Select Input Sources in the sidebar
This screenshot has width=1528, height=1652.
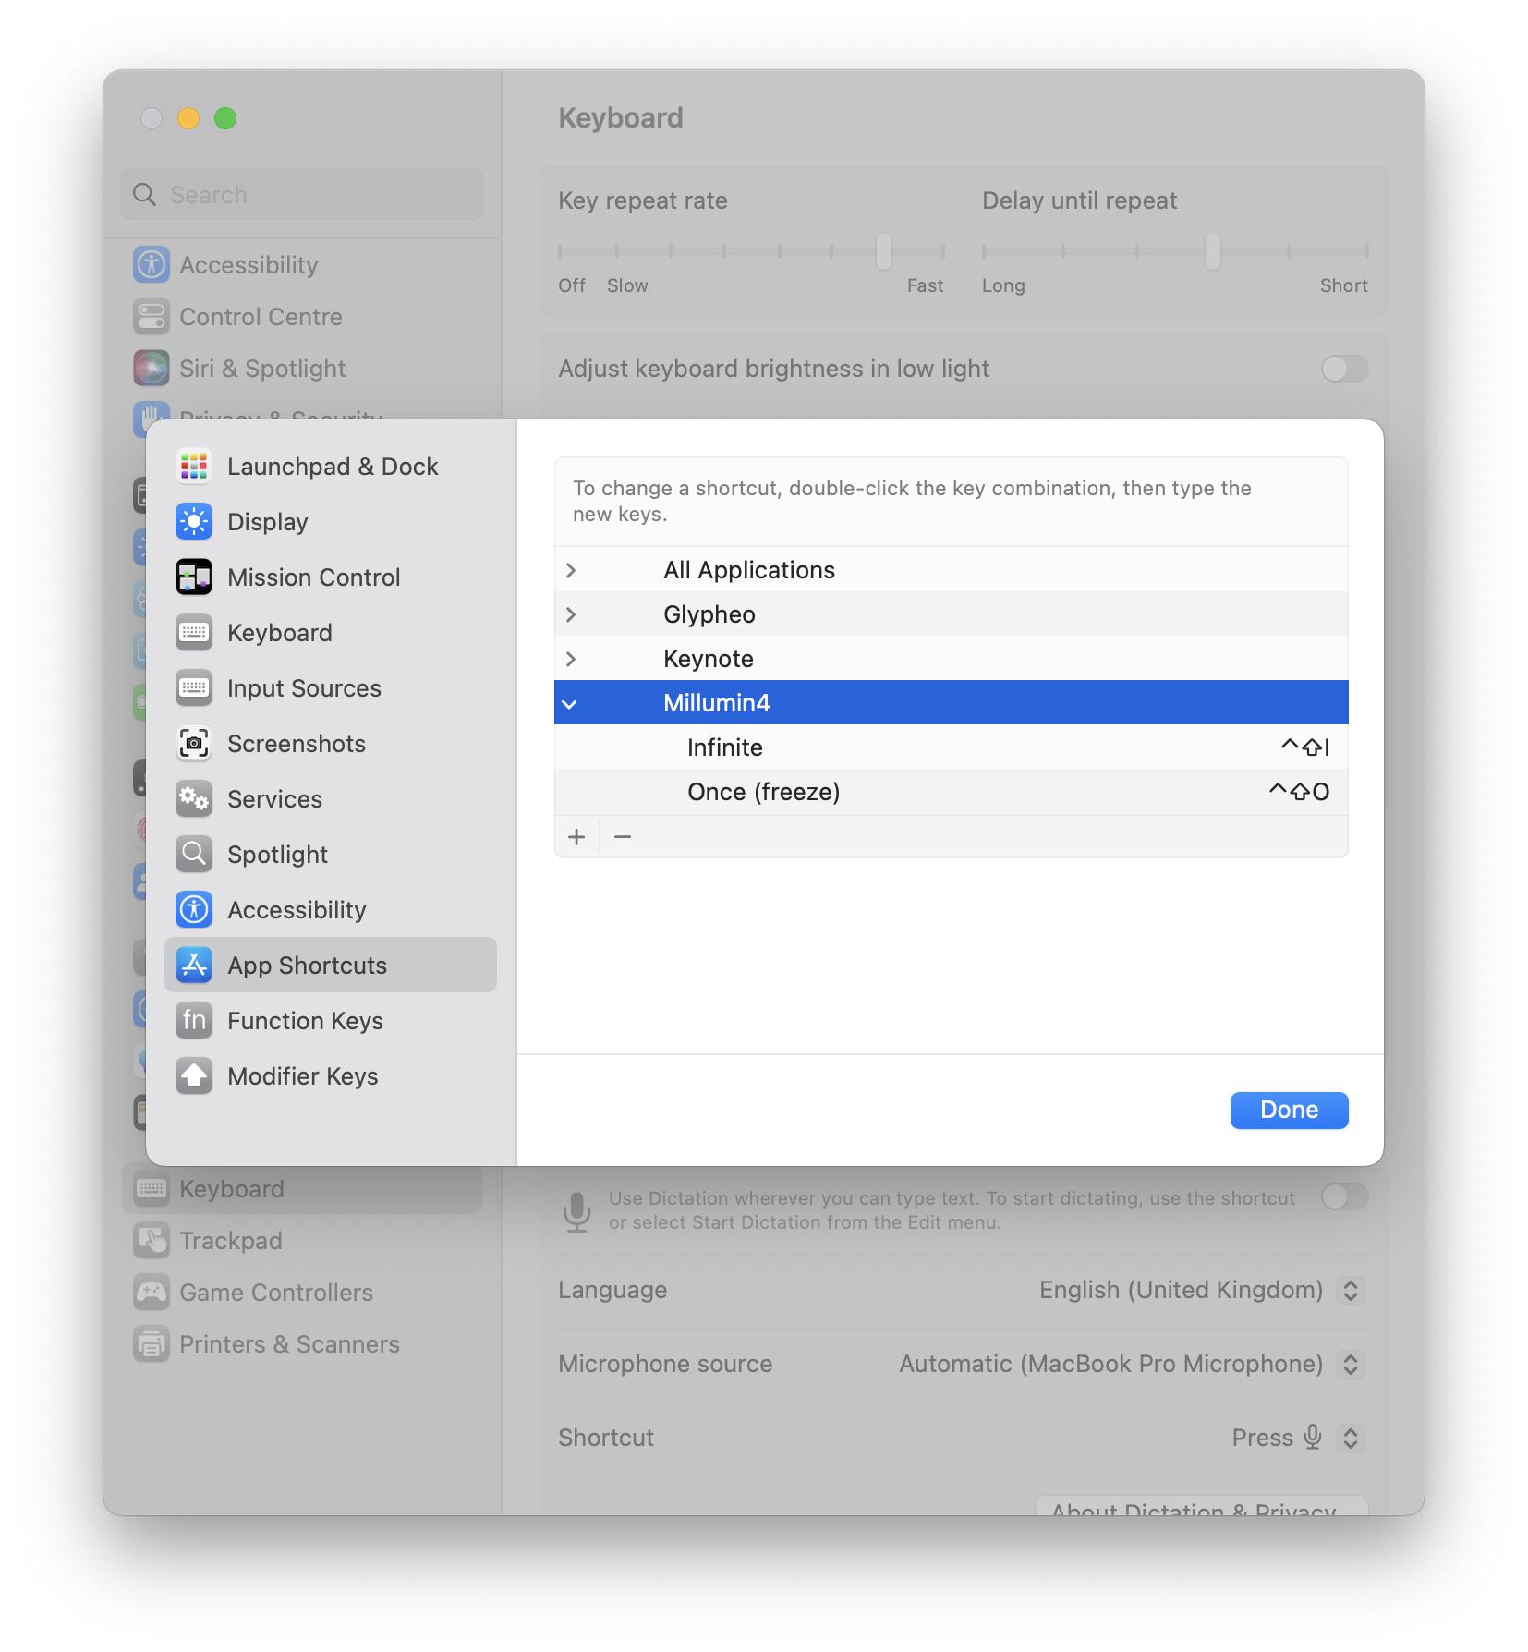point(304,688)
